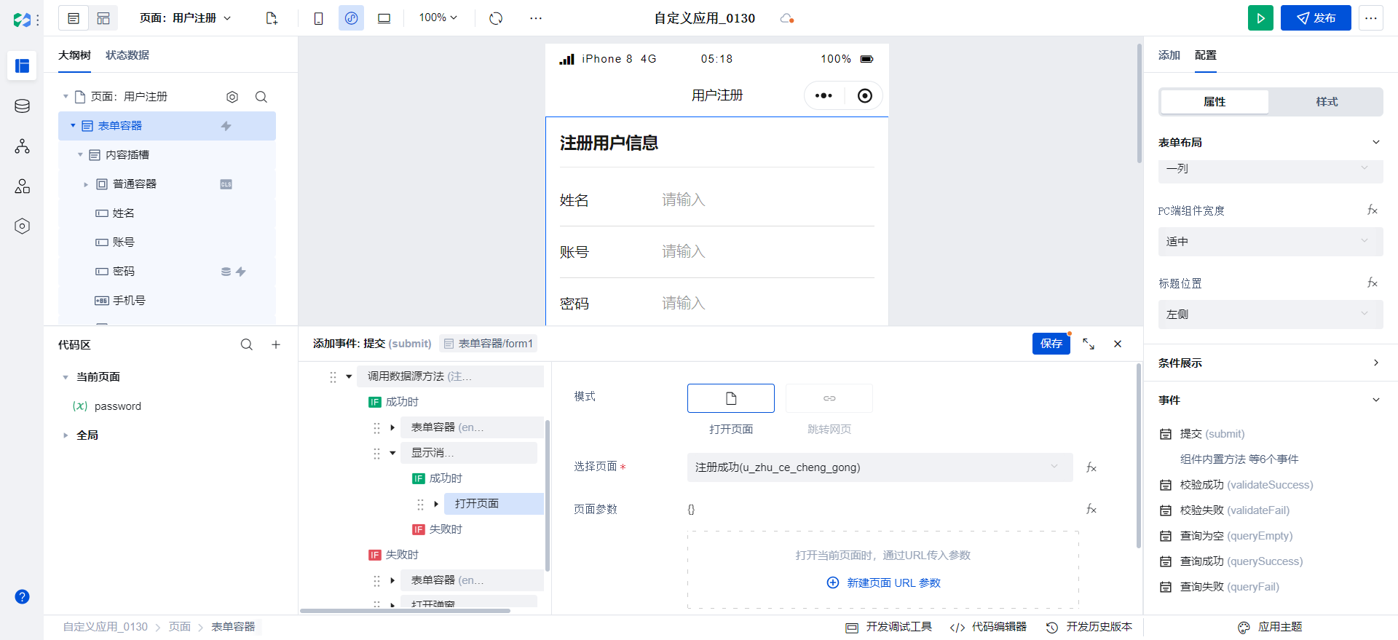Open the 选择页面 注册成功 dropdown
The height and width of the screenshot is (640, 1398).
coord(880,467)
